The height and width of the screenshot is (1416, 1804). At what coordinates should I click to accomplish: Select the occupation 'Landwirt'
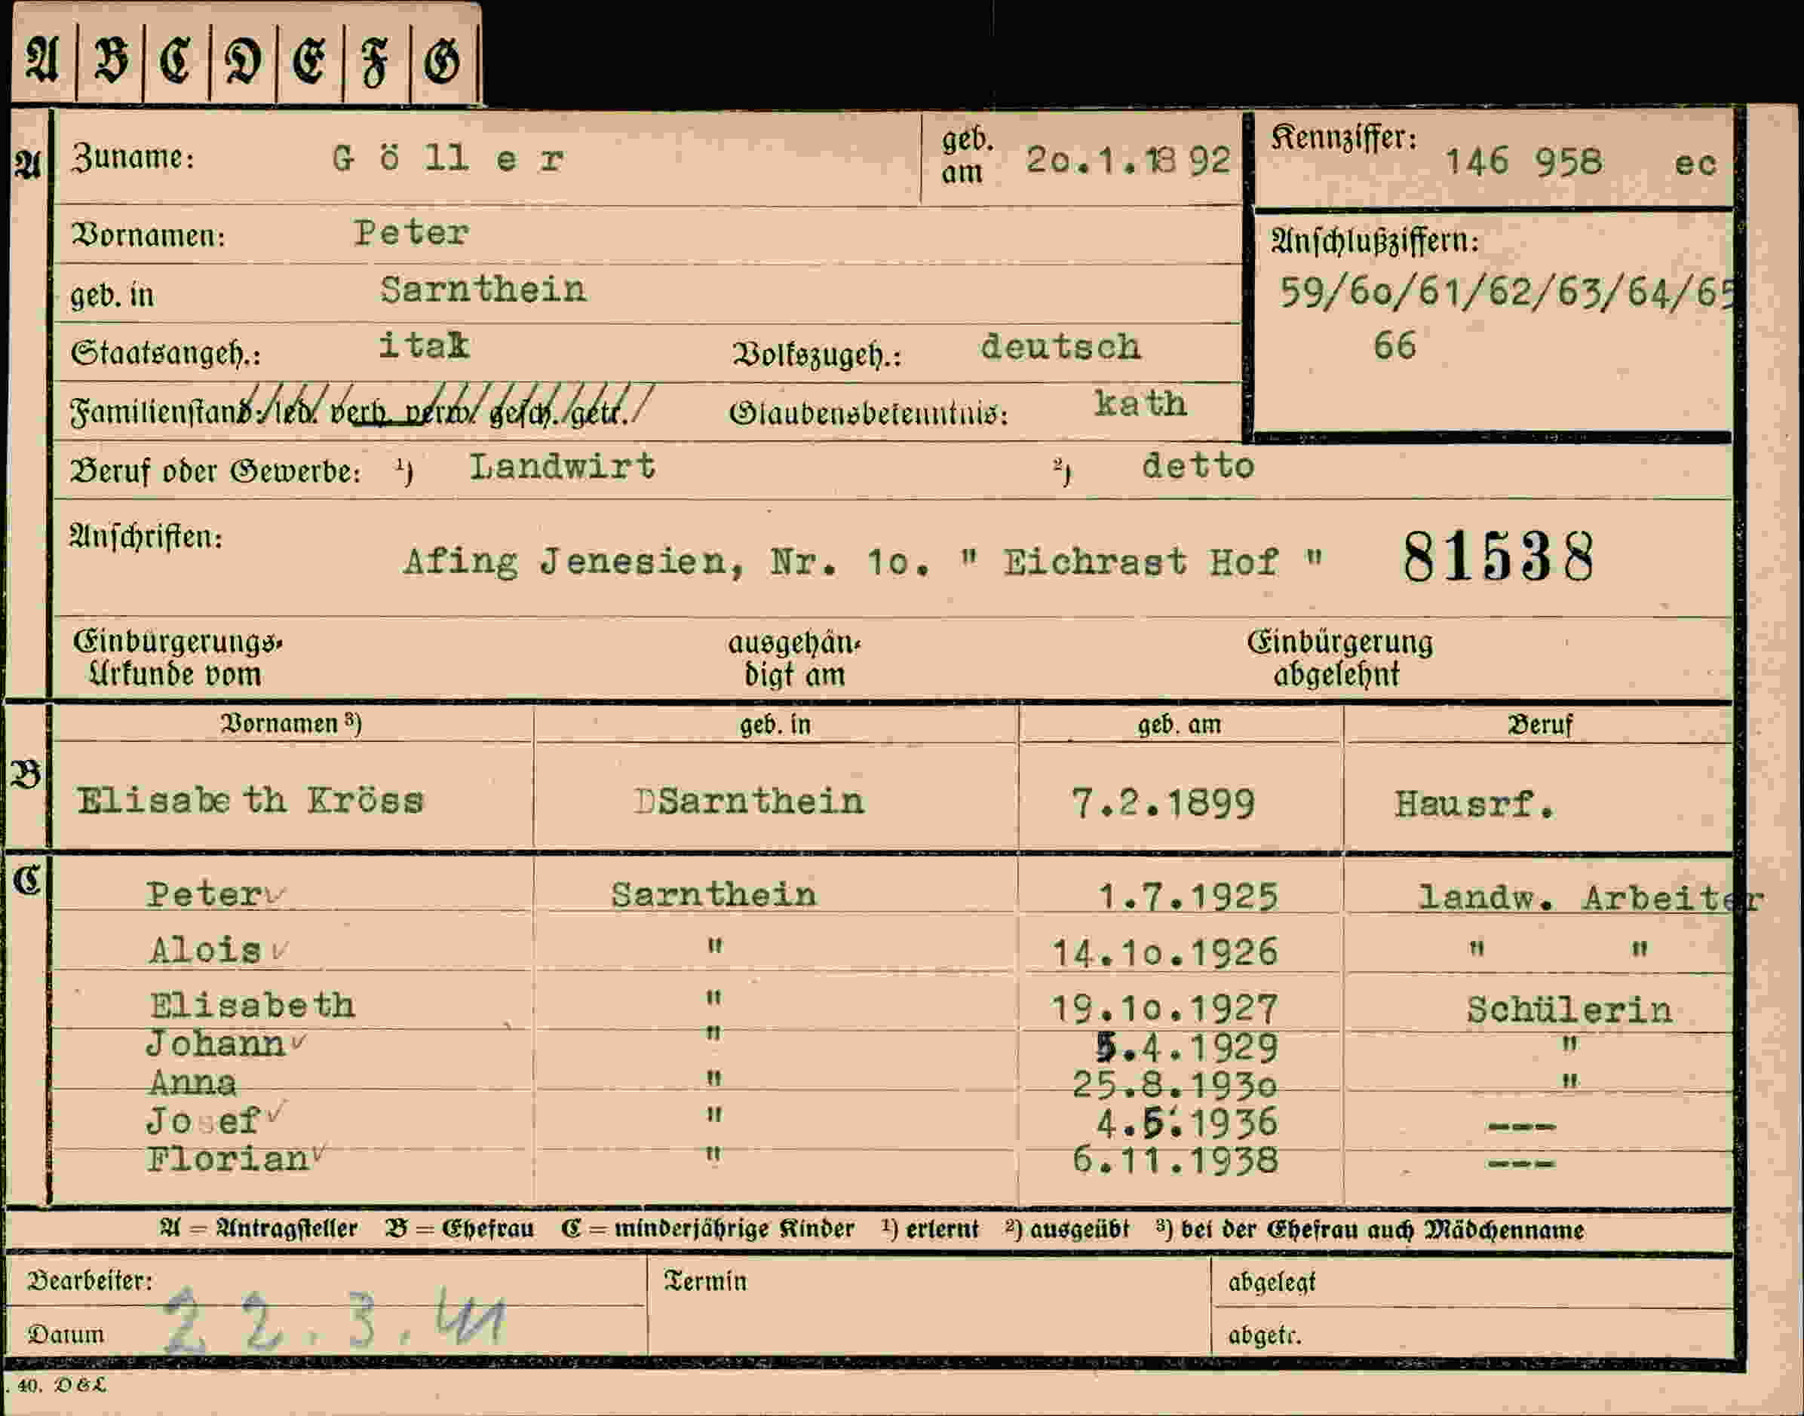[562, 467]
